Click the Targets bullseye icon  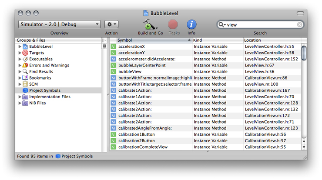tap(25, 53)
